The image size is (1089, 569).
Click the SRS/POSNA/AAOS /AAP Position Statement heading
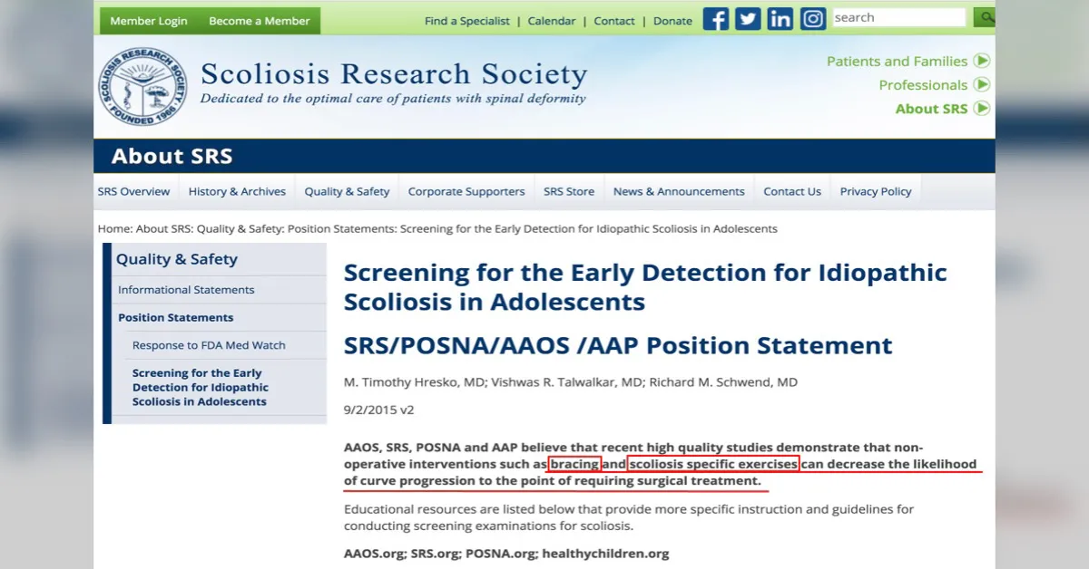pos(618,345)
